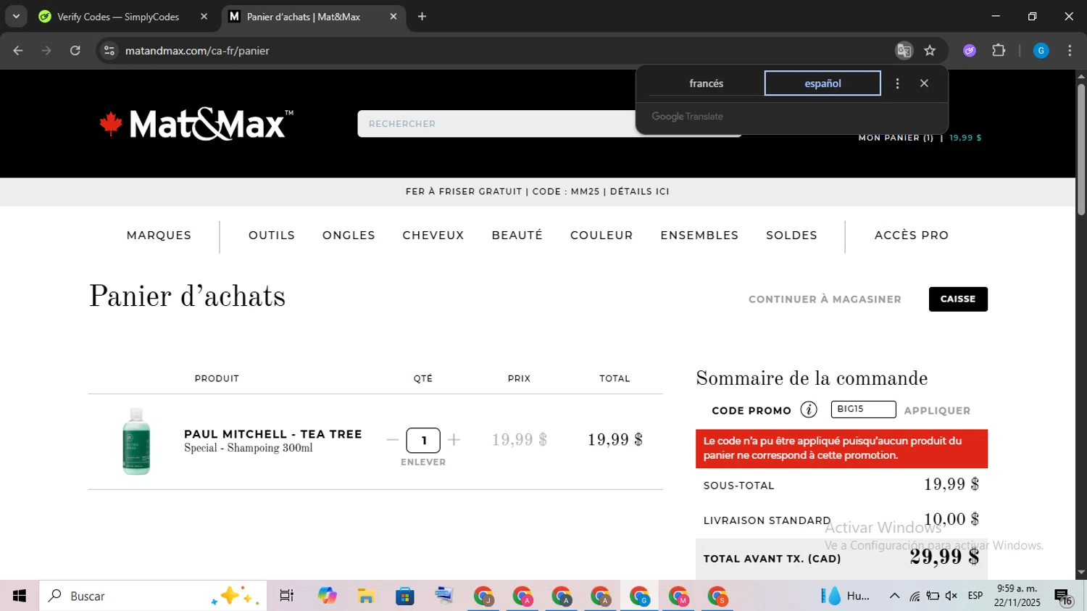Screen dimensions: 1087x611
Task: Open Task View on taskbar
Action: pos(287,596)
